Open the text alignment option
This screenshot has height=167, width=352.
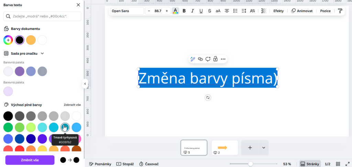pyautogui.click(x=227, y=11)
